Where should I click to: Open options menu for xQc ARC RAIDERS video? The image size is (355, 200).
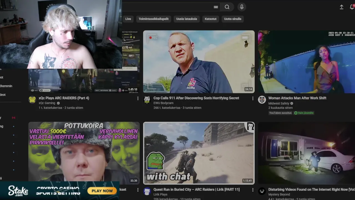(x=138, y=98)
